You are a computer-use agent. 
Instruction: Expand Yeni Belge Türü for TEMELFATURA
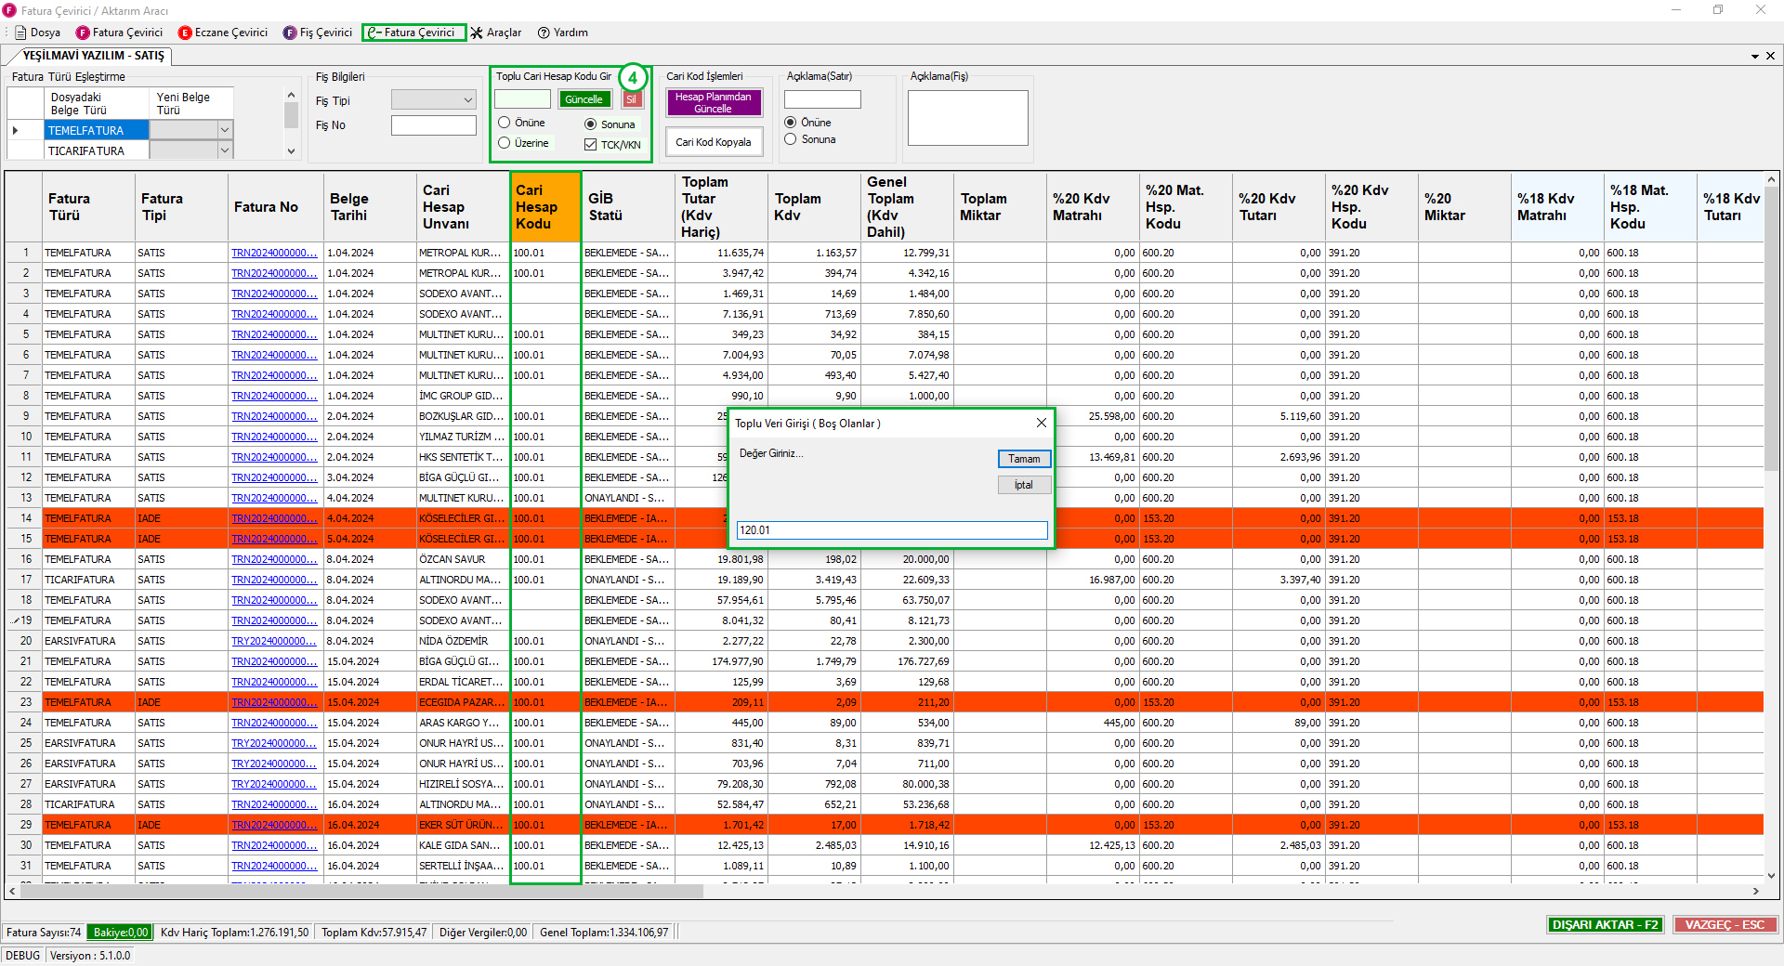click(224, 130)
